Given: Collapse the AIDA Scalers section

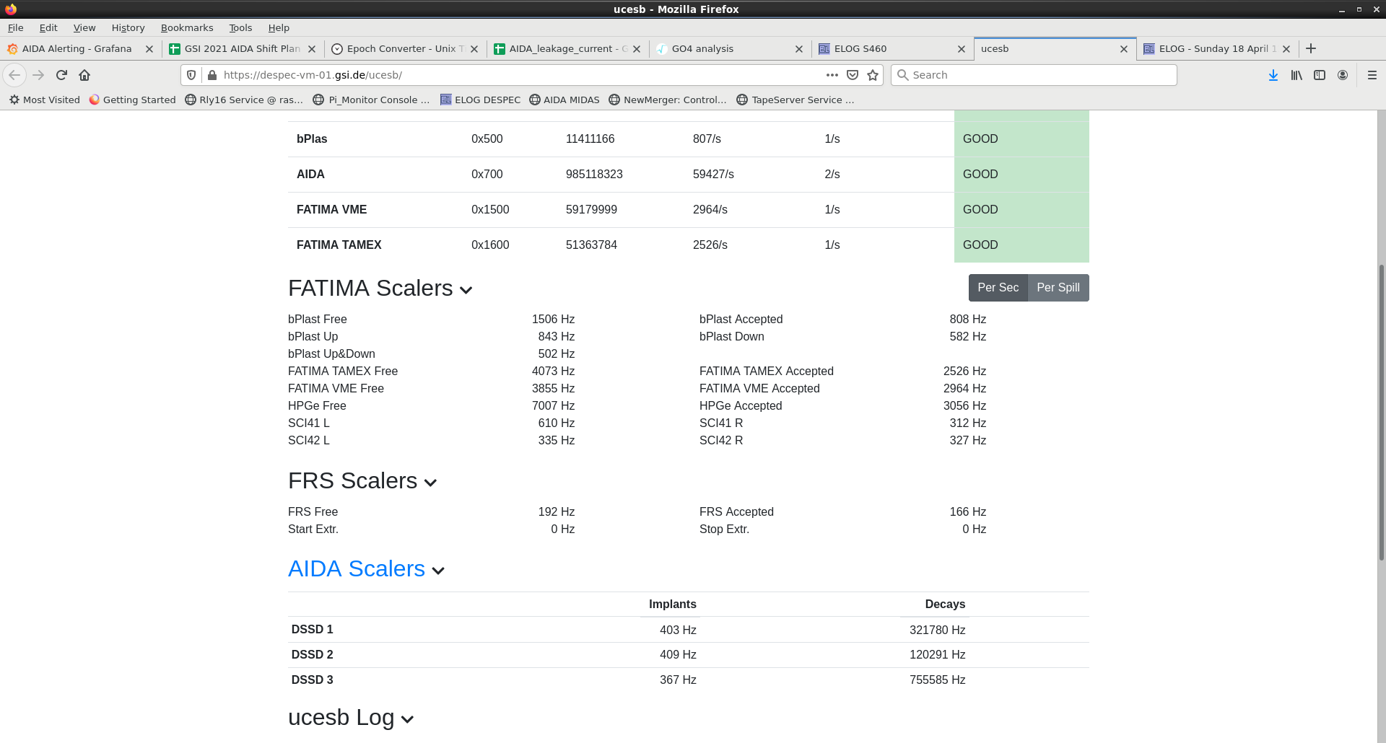Looking at the screenshot, I should tap(438, 571).
